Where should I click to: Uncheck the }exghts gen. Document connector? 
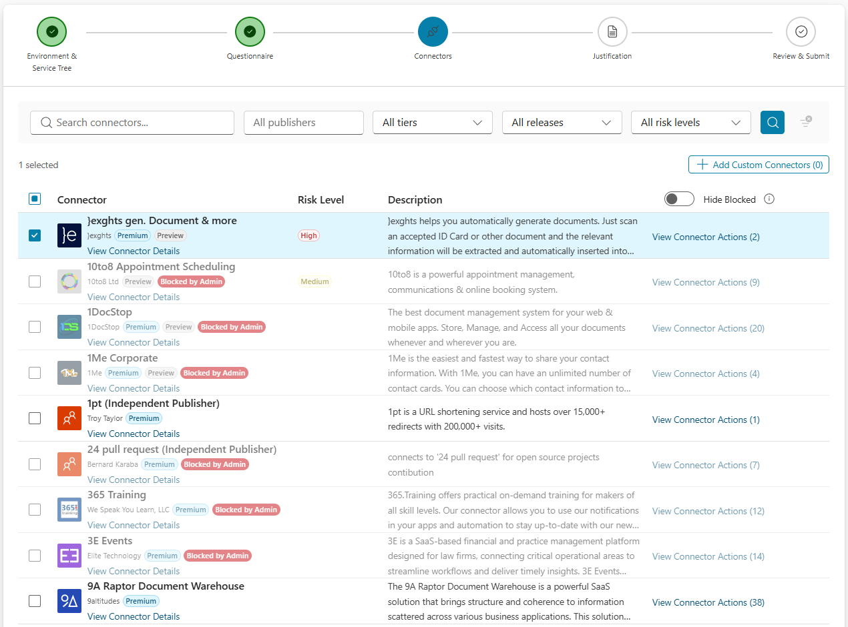[x=35, y=235]
